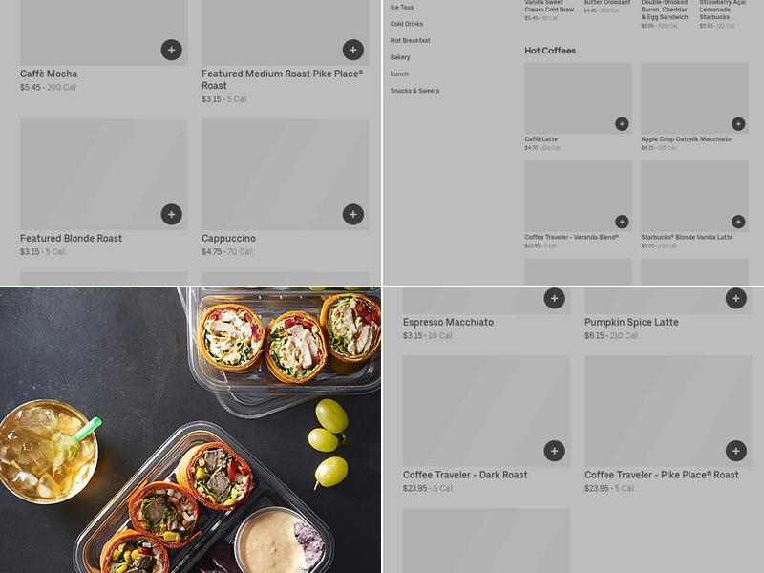Add Starbucks Blonde Vanilla Latte plus icon
The image size is (764, 573).
point(738,222)
